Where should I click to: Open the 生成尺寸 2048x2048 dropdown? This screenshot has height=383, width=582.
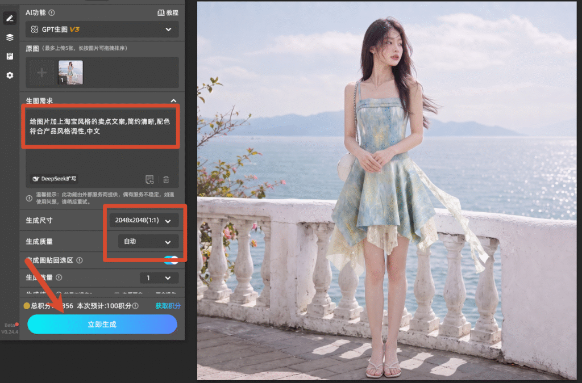coord(144,220)
